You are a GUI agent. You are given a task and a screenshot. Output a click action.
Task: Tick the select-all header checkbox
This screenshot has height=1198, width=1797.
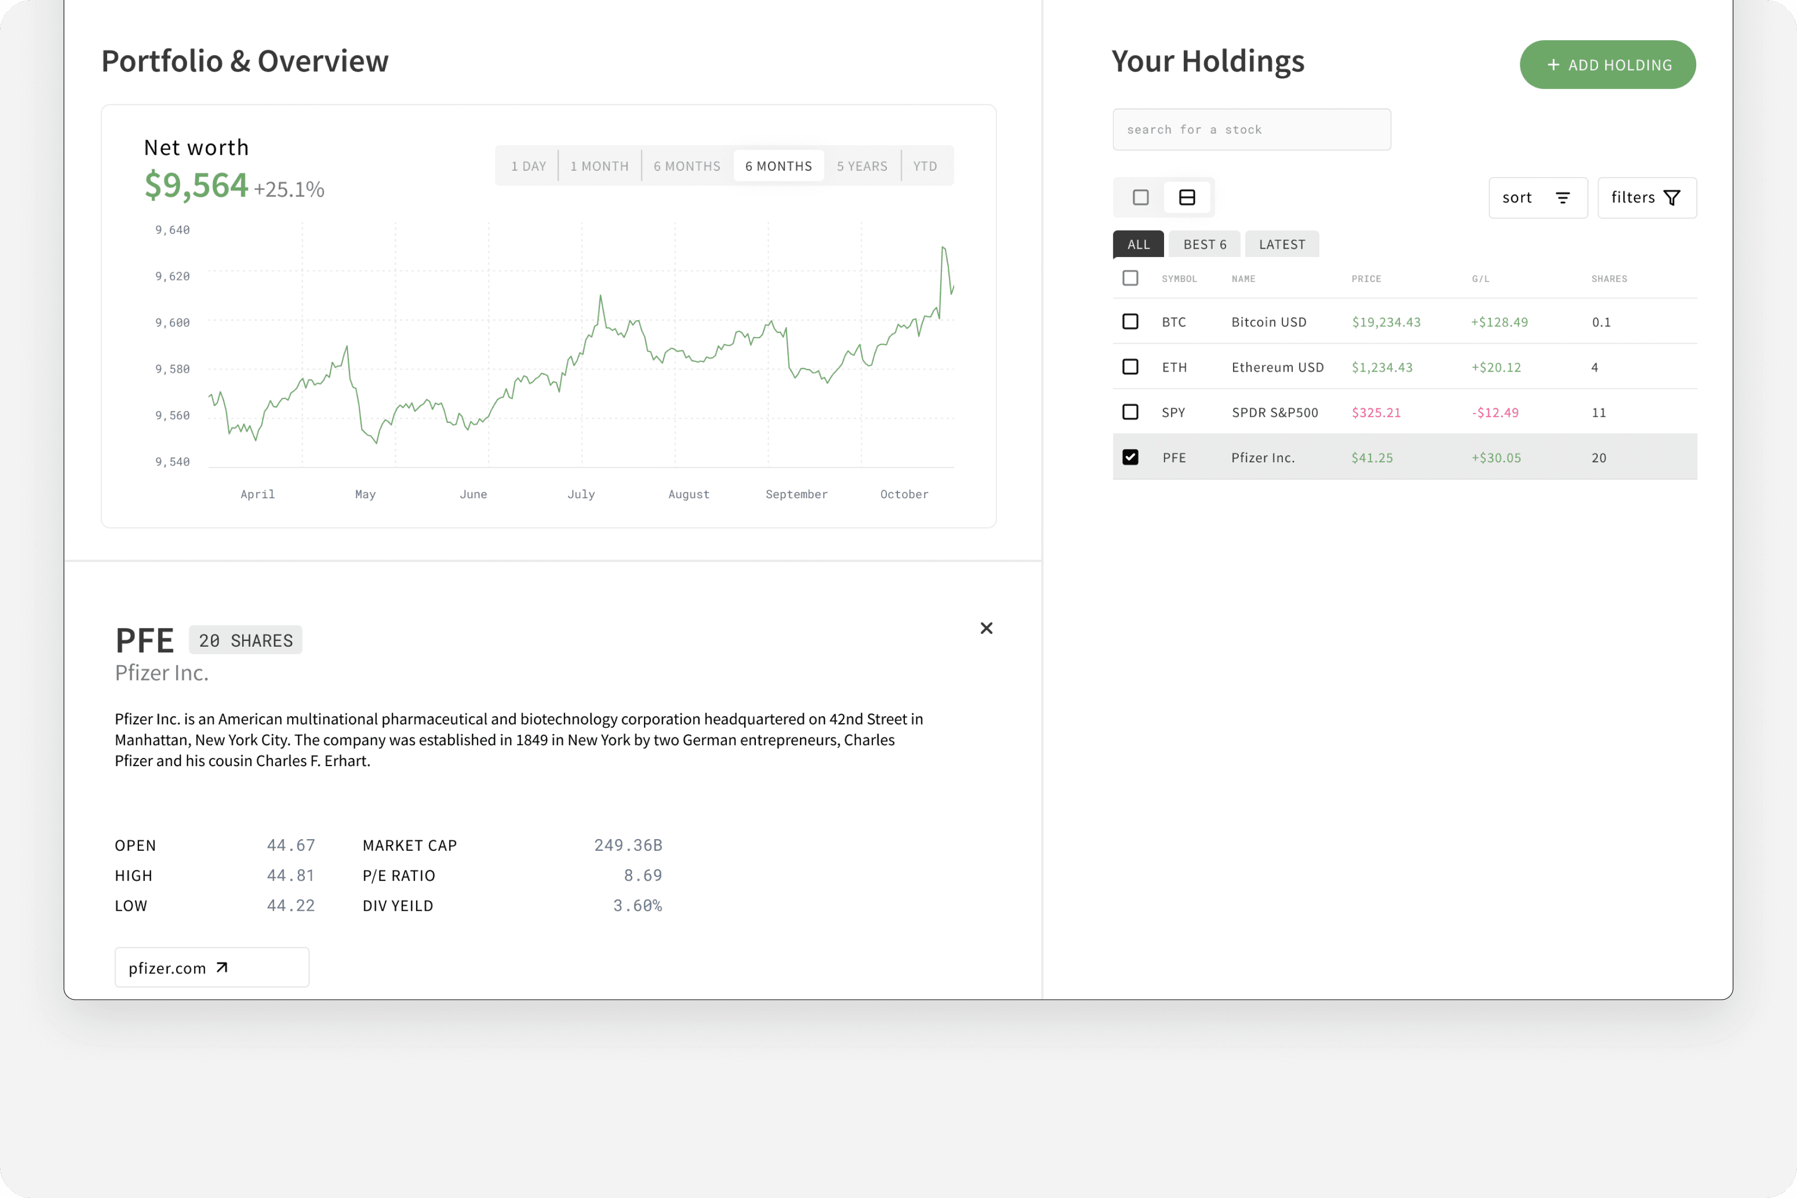[x=1130, y=278]
